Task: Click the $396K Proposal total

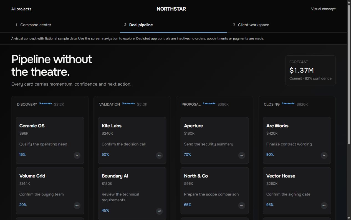Action: [x=223, y=104]
